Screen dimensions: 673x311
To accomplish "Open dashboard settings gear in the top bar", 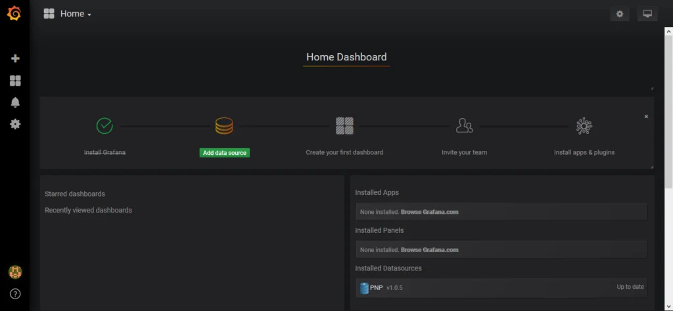I will [x=619, y=14].
